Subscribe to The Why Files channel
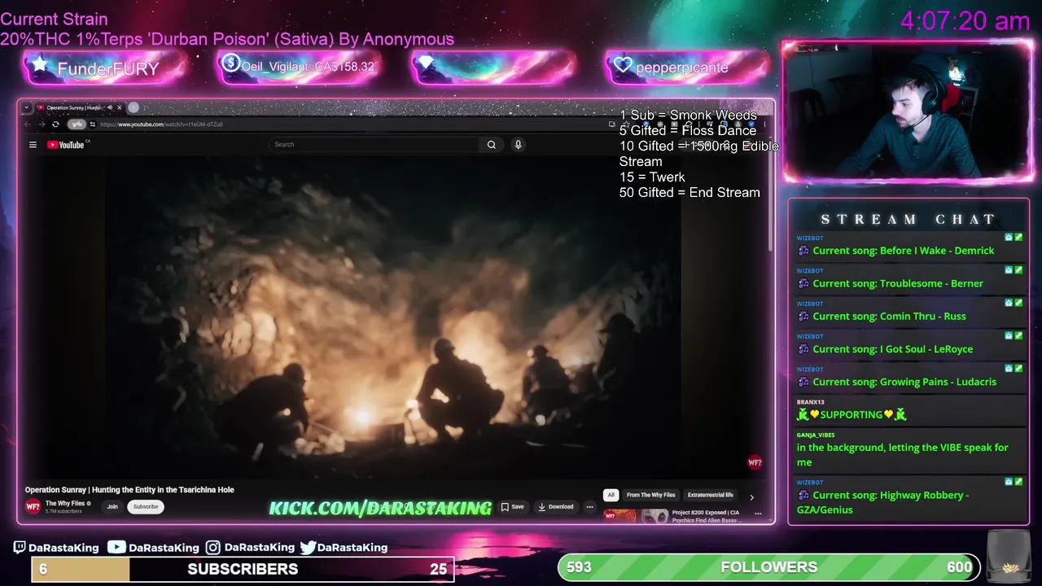This screenshot has height=586, width=1042. tap(146, 506)
